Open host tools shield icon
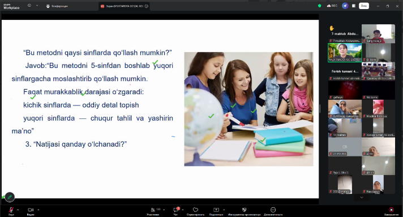Screen dimensions: 403x217 click(x=244, y=210)
